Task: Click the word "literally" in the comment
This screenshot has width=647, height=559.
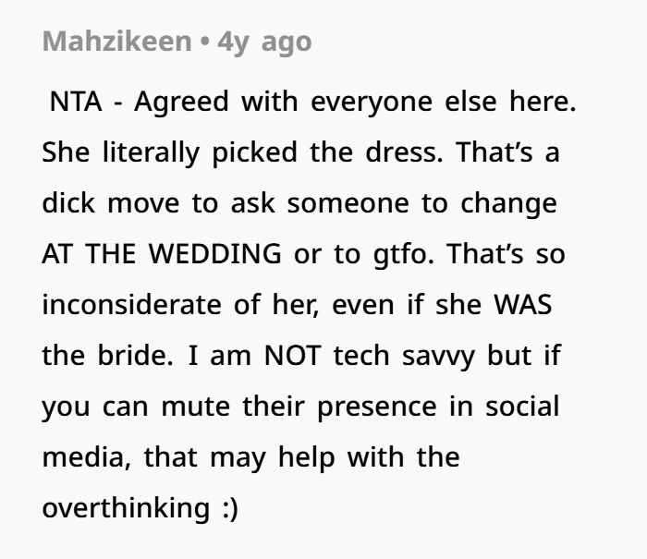Action: [149, 152]
